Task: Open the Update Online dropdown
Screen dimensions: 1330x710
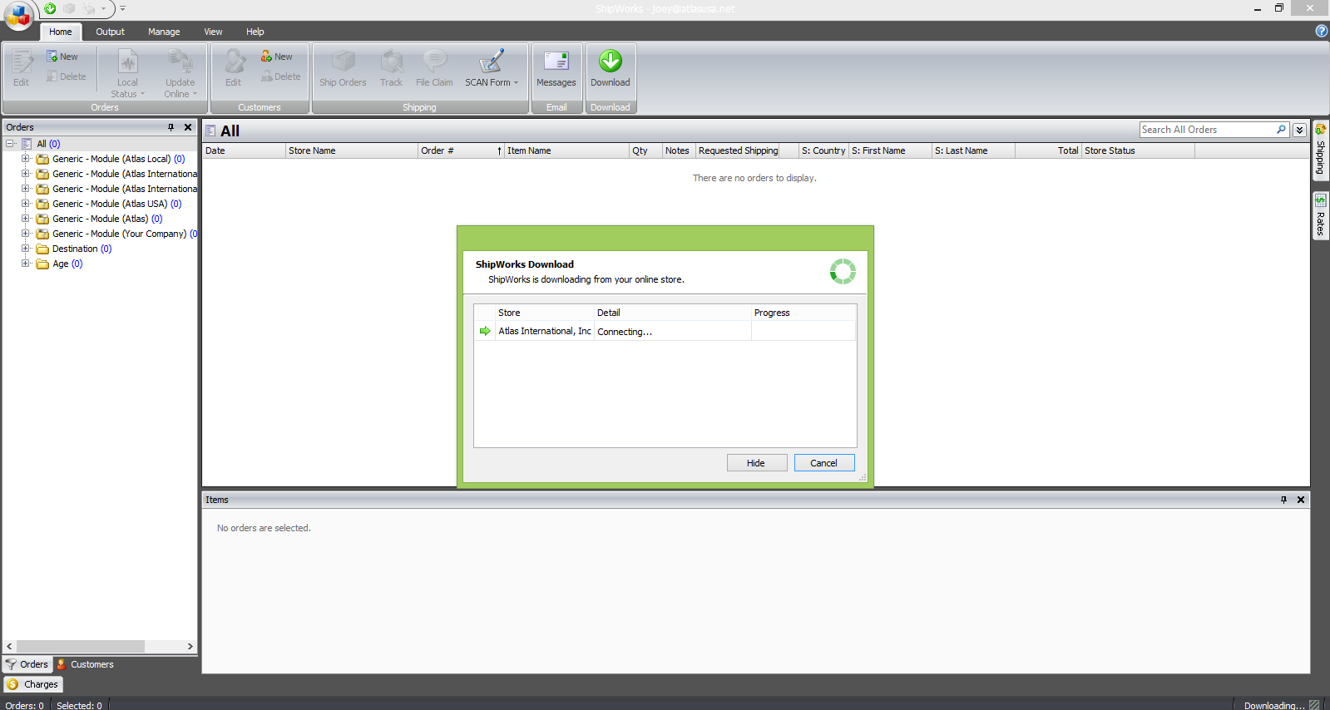Action: [180, 75]
